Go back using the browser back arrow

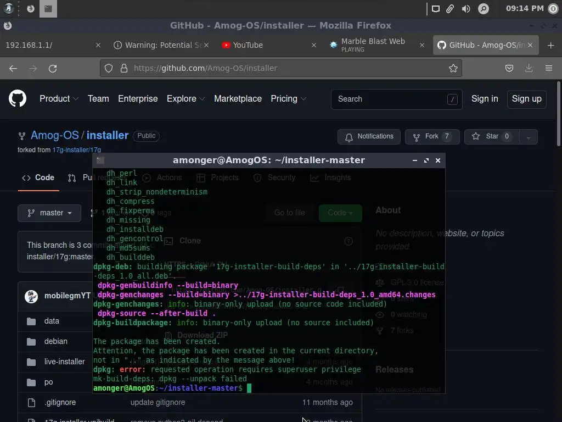point(13,68)
